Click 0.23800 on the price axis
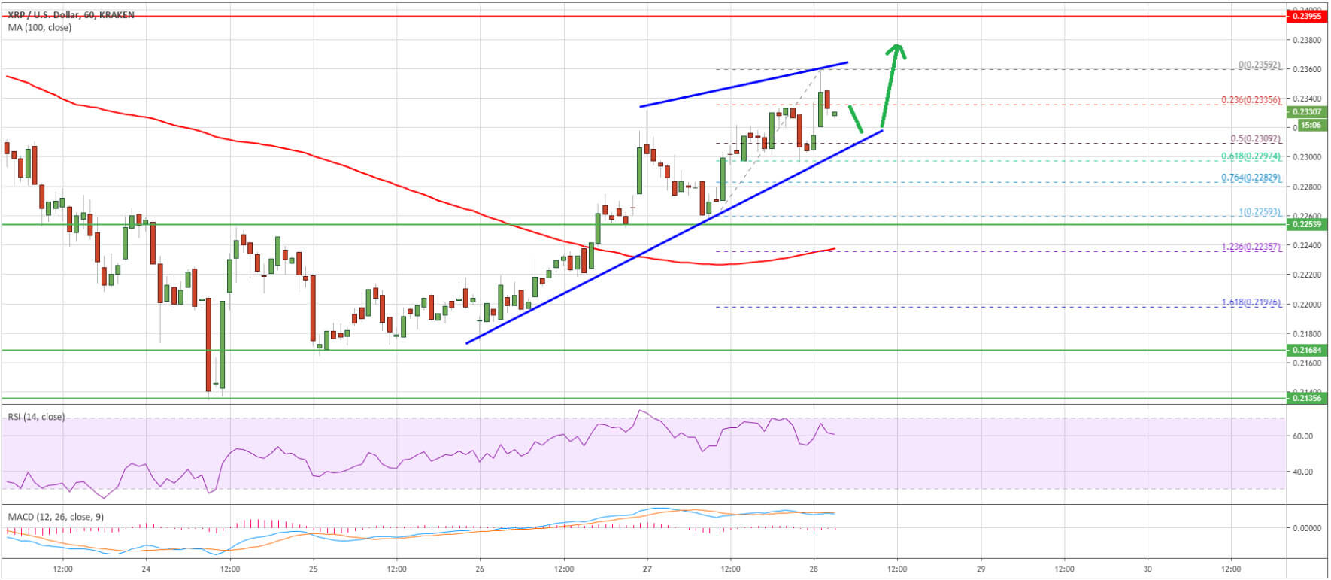This screenshot has width=1331, height=580. click(1306, 40)
